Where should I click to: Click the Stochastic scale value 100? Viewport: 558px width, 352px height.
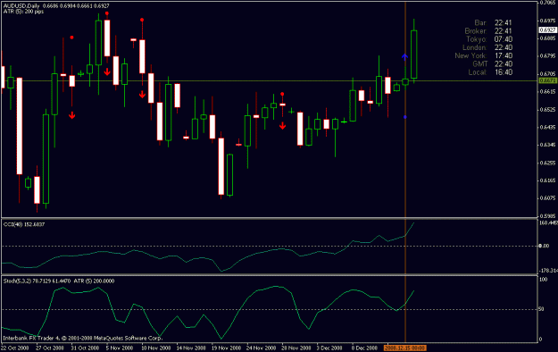(543, 280)
